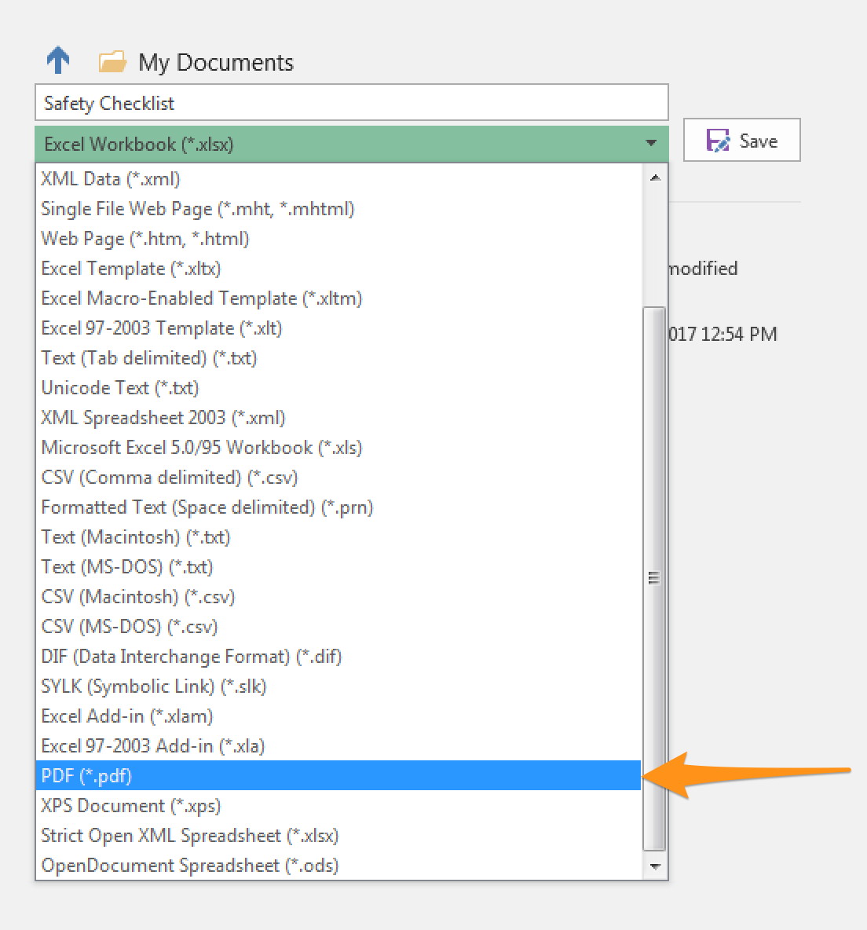Select XPS Document (*.xps) option

tap(131, 806)
